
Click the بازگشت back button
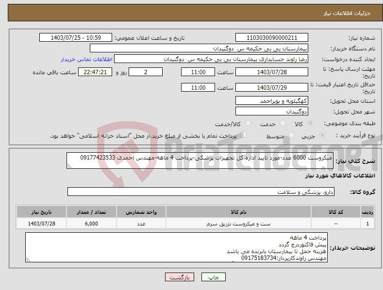click(180, 277)
